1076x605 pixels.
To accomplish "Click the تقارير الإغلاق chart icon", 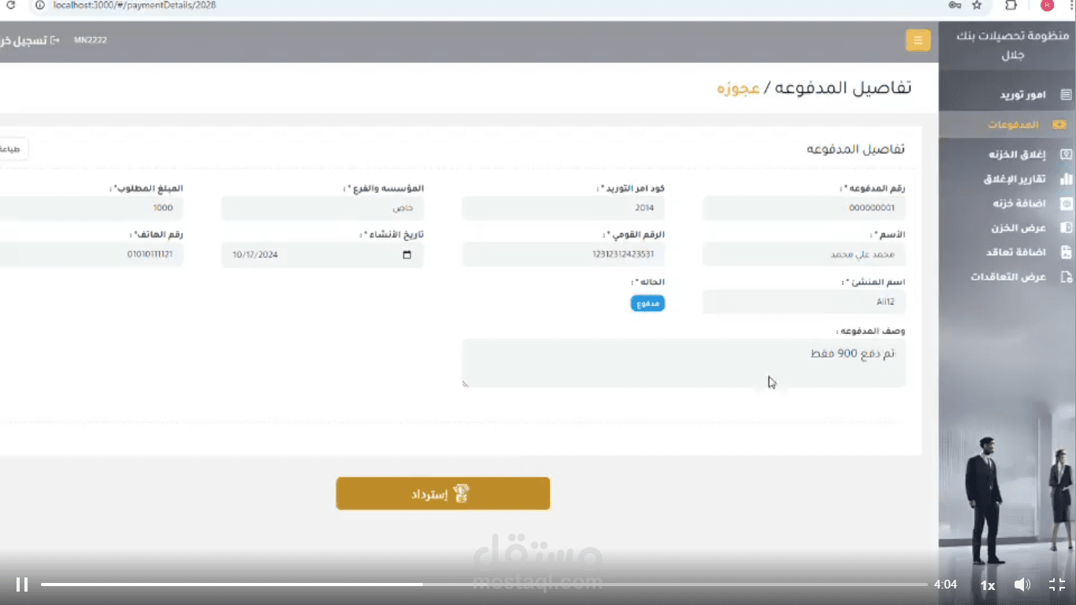I will coord(1066,179).
